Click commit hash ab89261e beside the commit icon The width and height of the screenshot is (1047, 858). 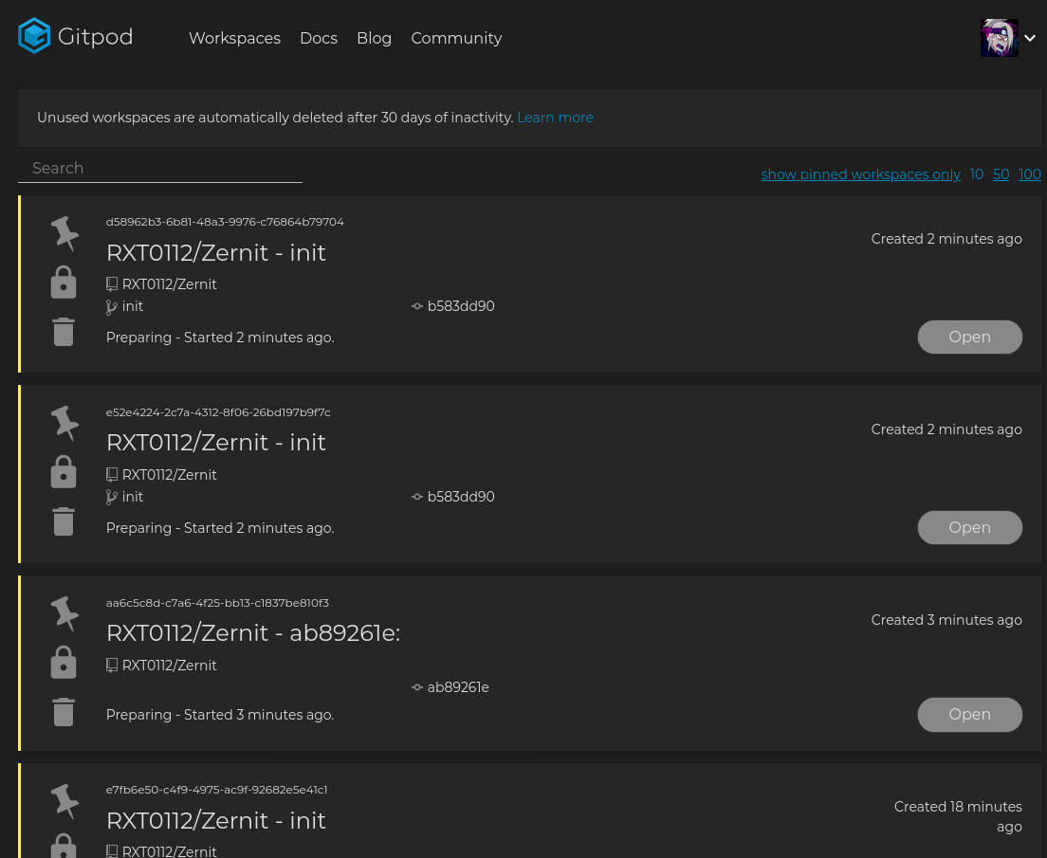click(x=458, y=687)
